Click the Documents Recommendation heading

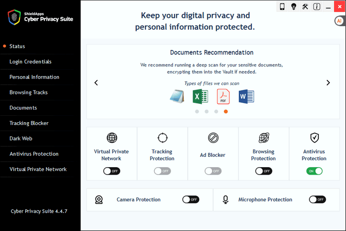(212, 52)
